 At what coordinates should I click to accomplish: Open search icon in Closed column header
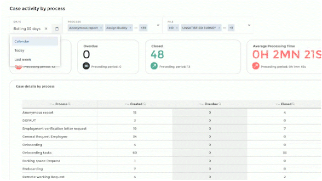(x=293, y=104)
